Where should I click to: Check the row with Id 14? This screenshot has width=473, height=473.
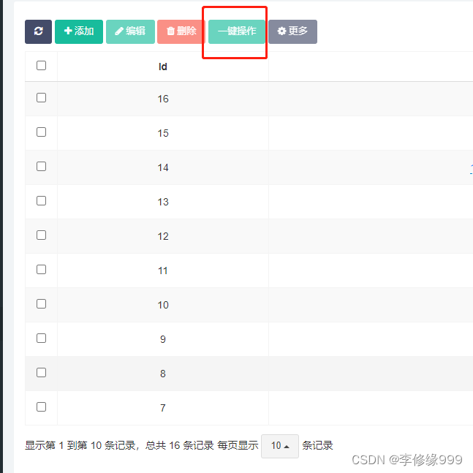(42, 167)
